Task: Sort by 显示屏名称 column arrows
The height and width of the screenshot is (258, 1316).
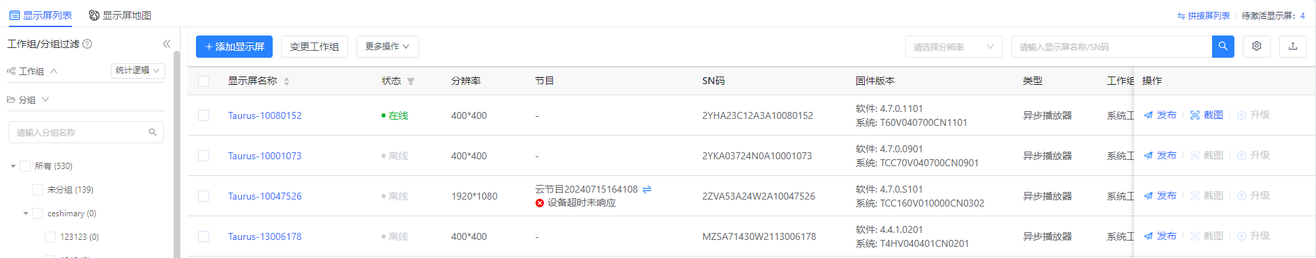Action: [x=287, y=81]
